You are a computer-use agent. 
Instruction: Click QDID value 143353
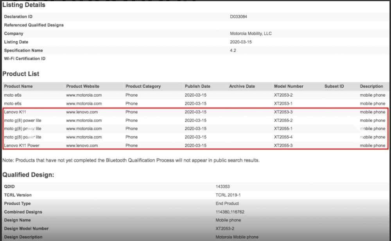(x=223, y=187)
